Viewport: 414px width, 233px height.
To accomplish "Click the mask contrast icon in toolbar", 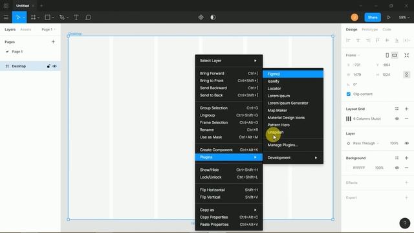I will point(213,17).
